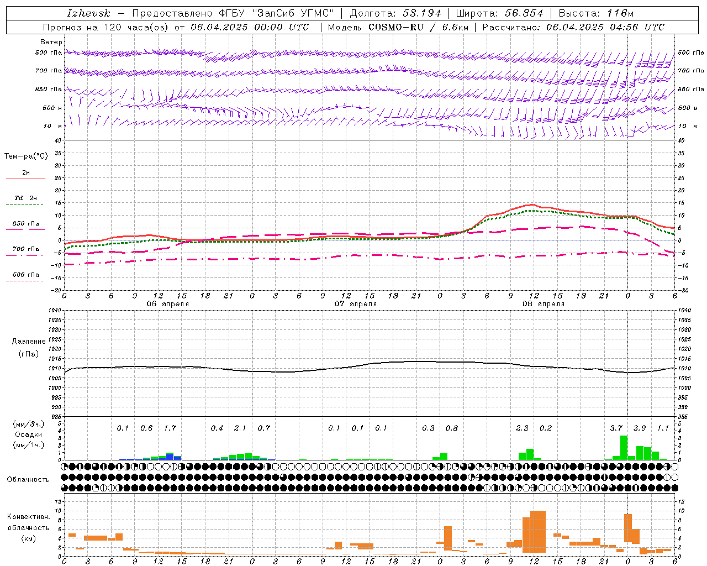This screenshot has width=707, height=566.
Task: Select the Тем-ра(°C) axis title
Action: click(26, 156)
